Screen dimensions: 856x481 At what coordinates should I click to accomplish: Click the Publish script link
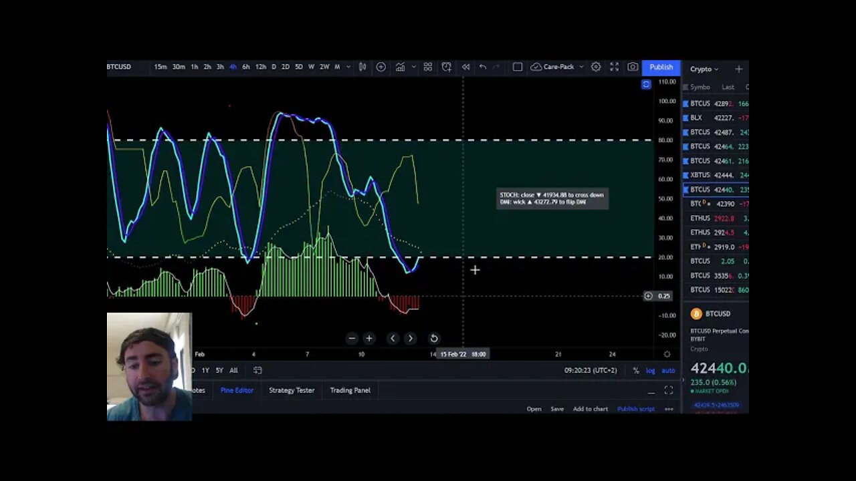(636, 409)
